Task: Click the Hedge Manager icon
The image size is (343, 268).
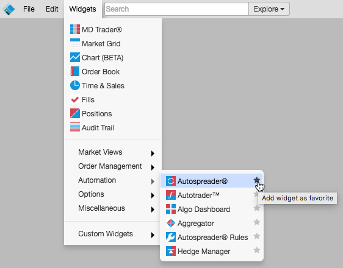Action: tap(171, 251)
